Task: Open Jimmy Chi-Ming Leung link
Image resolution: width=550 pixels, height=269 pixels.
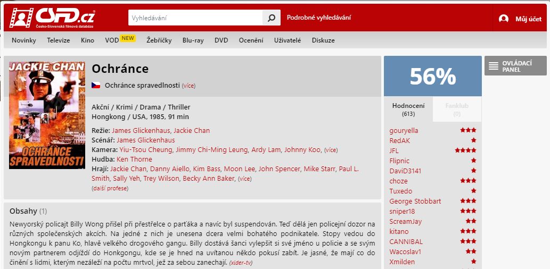Action: [x=212, y=150]
